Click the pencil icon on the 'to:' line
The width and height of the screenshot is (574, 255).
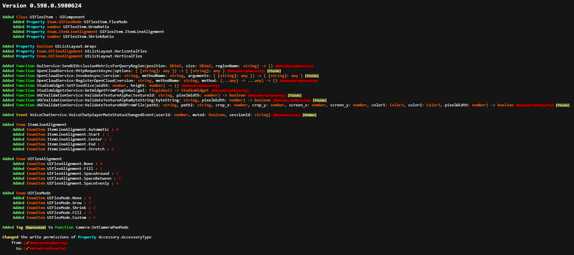pyautogui.click(x=27, y=248)
